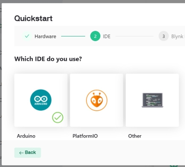
Task: Select the Arduino IDE card
Action: click(41, 100)
